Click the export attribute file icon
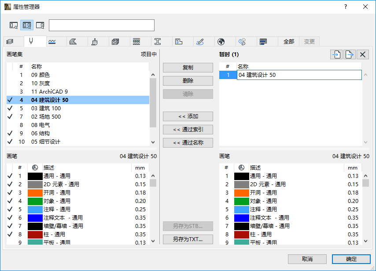The width and height of the screenshot is (376, 271). click(x=350, y=54)
